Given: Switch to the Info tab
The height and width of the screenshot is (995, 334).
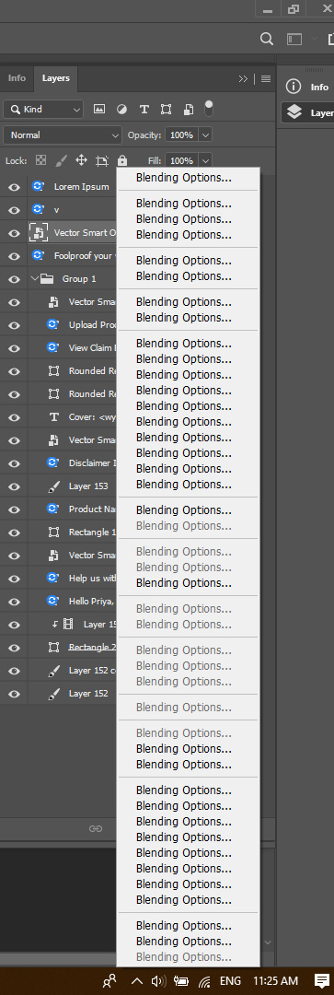Looking at the screenshot, I should coord(17,78).
